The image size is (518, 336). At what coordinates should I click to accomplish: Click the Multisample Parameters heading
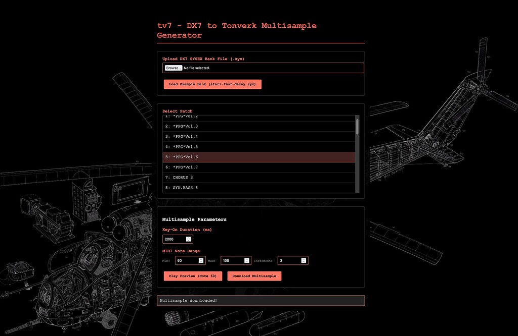pyautogui.click(x=194, y=219)
